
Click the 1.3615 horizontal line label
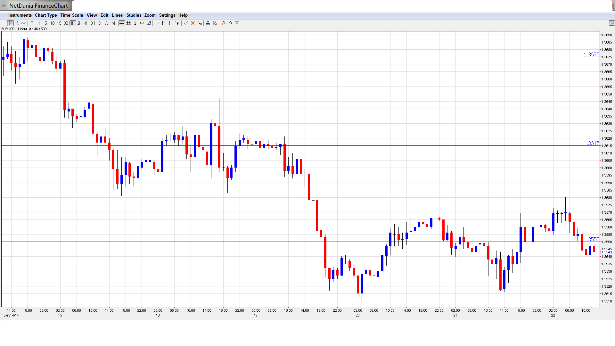(x=591, y=143)
